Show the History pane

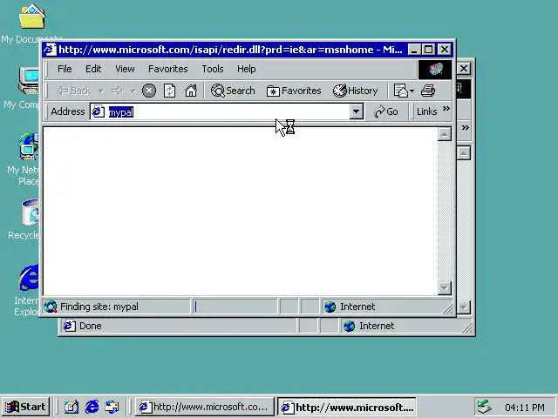(x=355, y=91)
